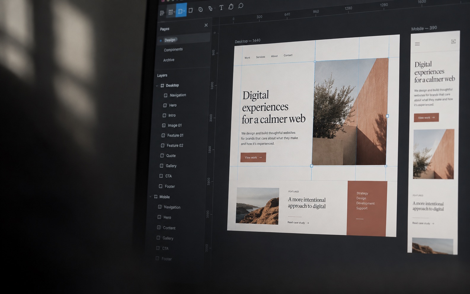Select the Text tool (T icon)
Screen dimensions: 470x294
(x=221, y=7)
